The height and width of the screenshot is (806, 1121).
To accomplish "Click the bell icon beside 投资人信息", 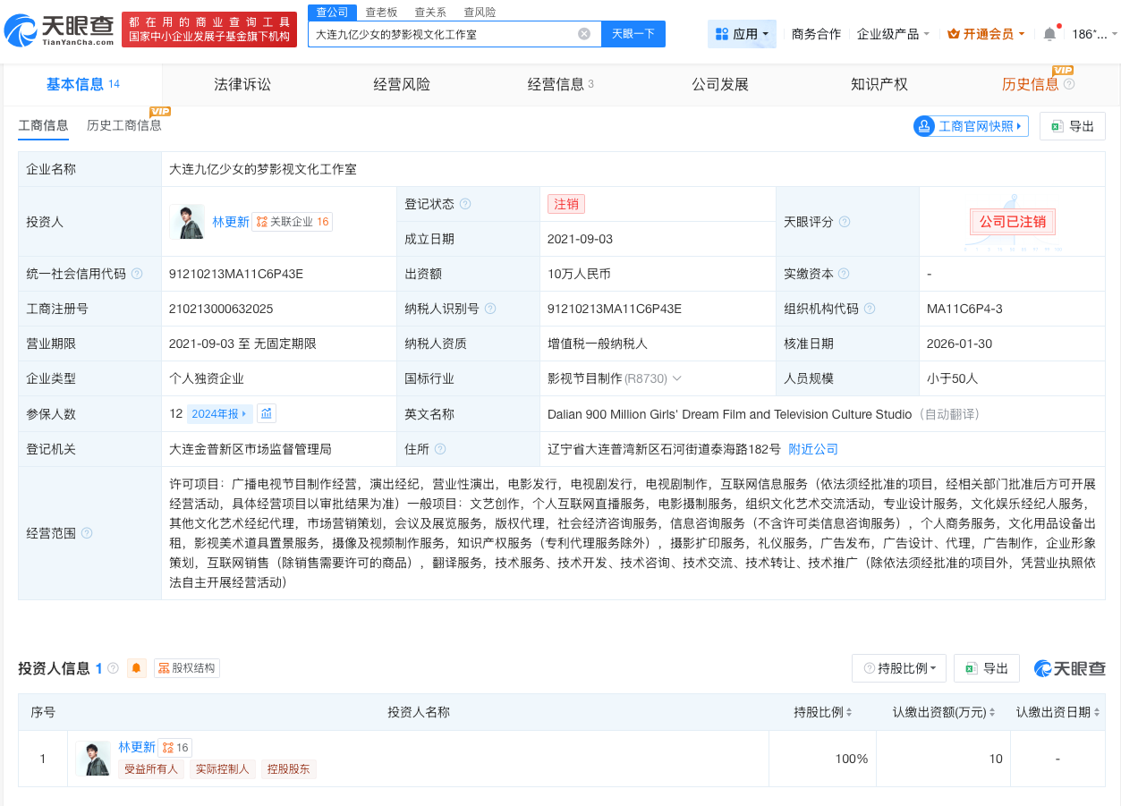I will point(135,667).
